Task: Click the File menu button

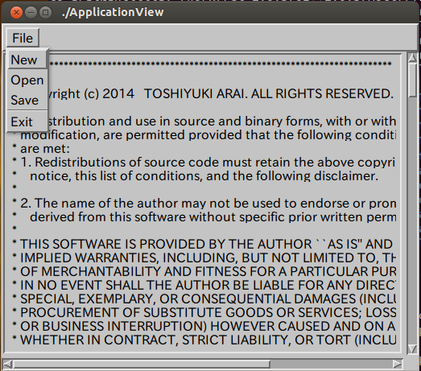Action: (x=23, y=38)
